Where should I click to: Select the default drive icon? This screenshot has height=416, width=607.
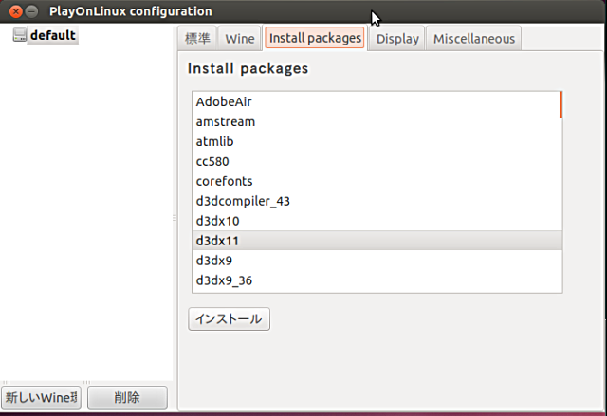[19, 35]
